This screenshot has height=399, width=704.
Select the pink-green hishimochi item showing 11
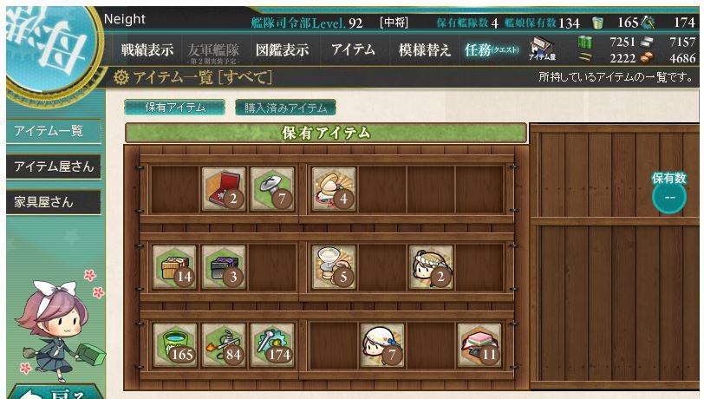(479, 345)
